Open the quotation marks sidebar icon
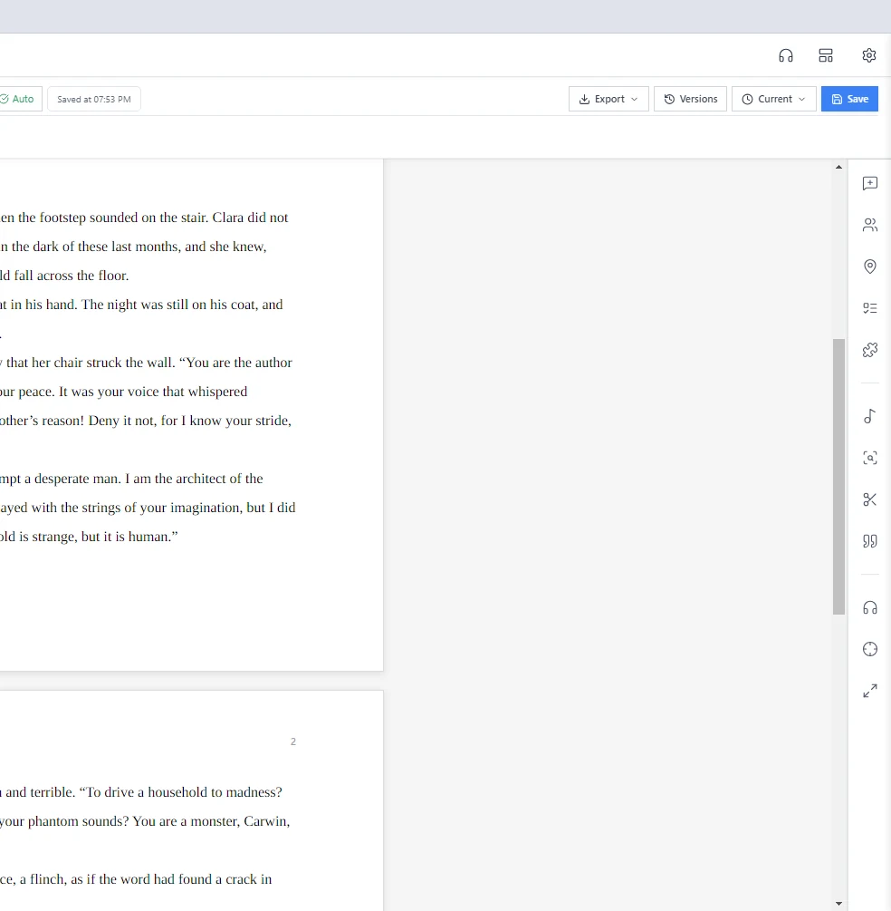The width and height of the screenshot is (891, 911). [x=869, y=541]
